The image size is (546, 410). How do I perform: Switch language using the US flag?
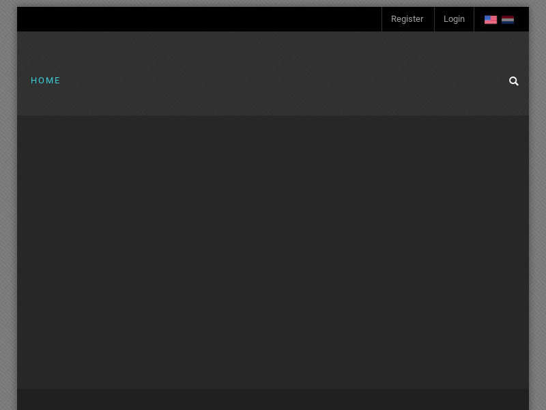[491, 20]
